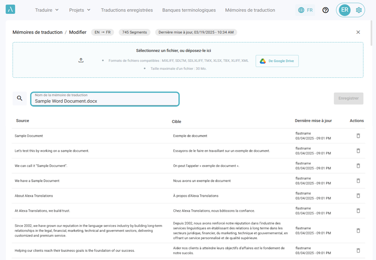Viewport: 376px width, 260px height.
Task: Select source 'About Alexa Translations'
Action: pos(34,196)
